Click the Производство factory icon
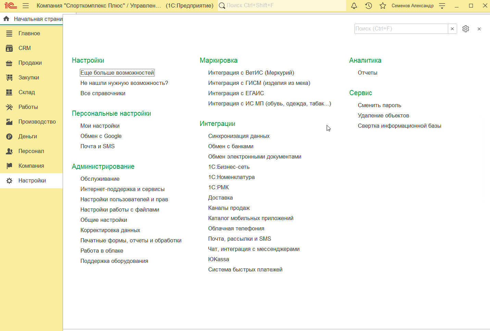Viewport: 490px width, 331px height. click(9, 122)
